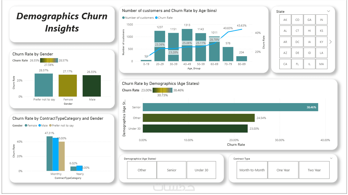Select the 40-49 age group column
This screenshot has height=195, width=348.
[x=187, y=45]
